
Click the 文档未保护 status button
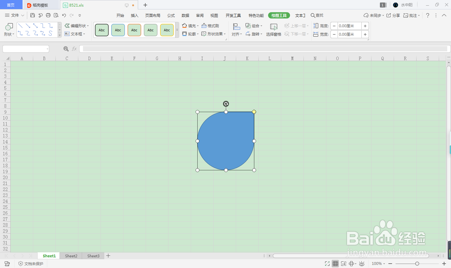(x=31, y=264)
